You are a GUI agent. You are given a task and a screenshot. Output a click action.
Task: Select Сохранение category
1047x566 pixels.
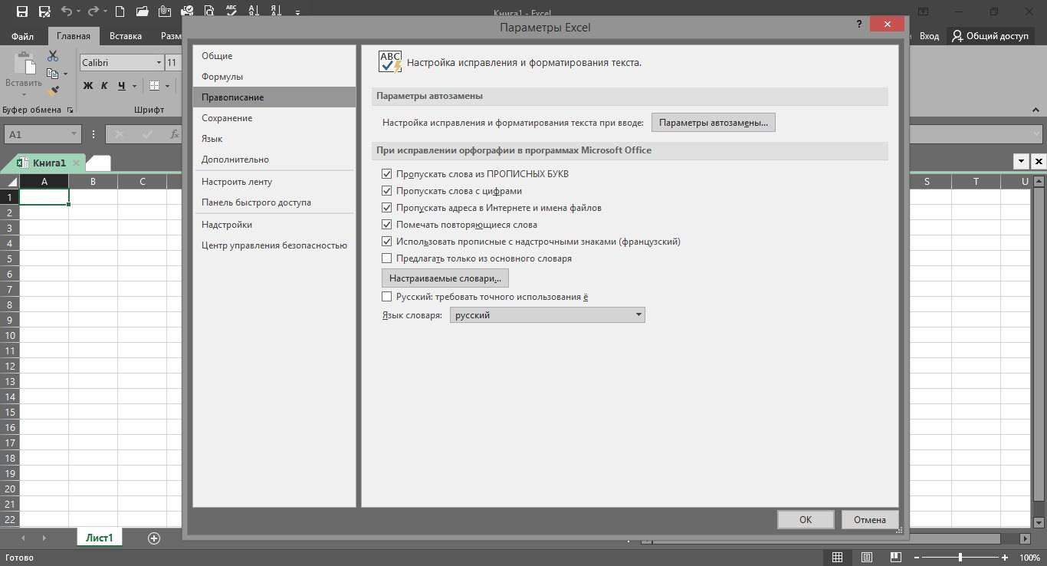274,118
